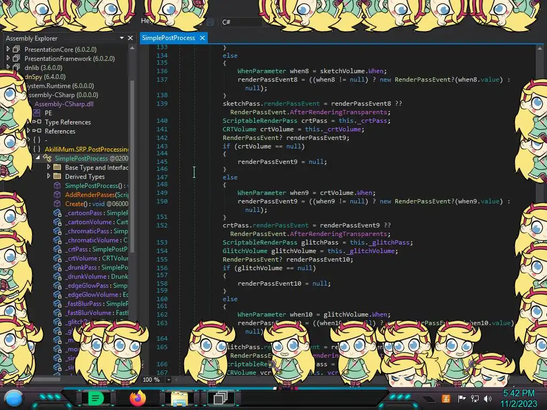
Task: Collapse the SimplePostProcess class node
Action: 38,158
